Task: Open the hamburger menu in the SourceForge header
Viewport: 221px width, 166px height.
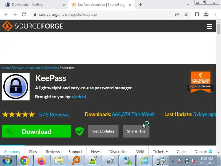Action: 209,26
